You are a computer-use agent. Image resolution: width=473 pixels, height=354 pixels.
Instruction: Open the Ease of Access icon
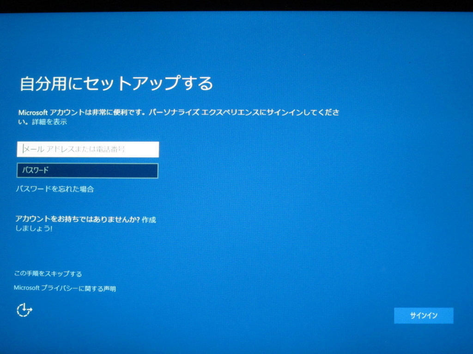tap(24, 310)
